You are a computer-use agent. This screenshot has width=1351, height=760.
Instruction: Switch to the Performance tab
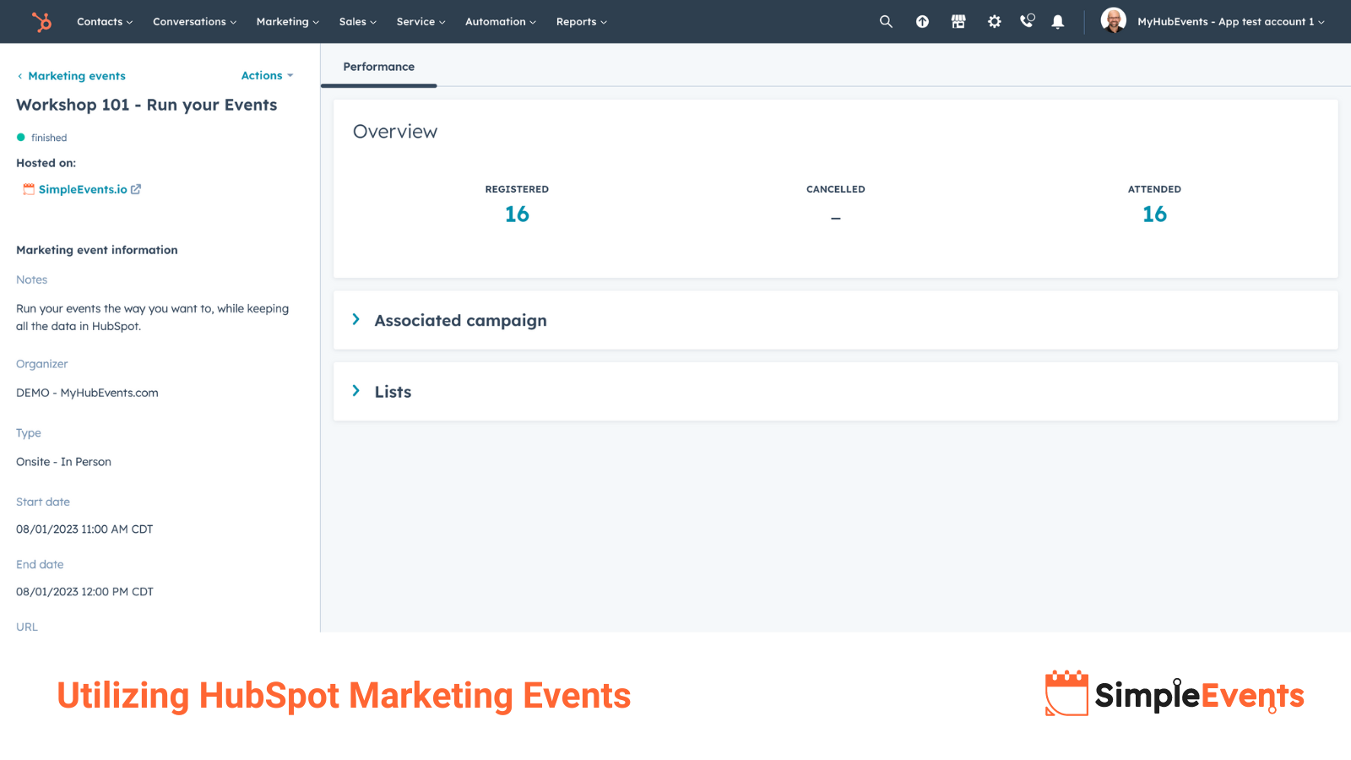coord(378,67)
